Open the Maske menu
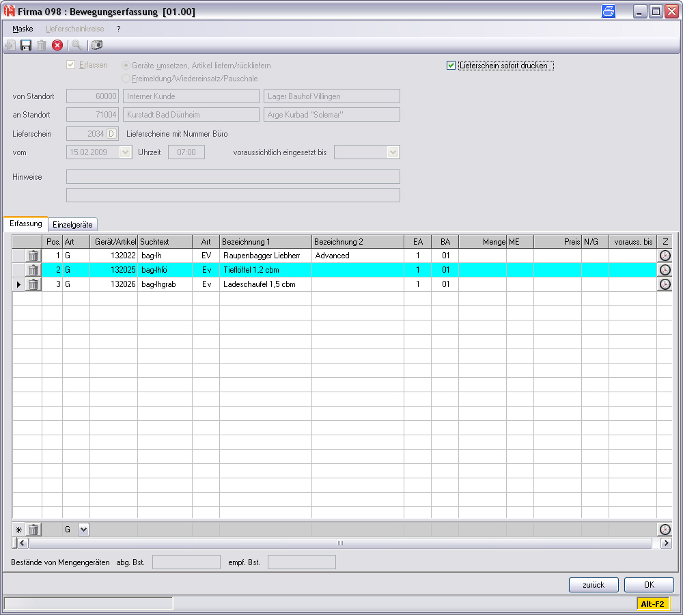 point(23,29)
